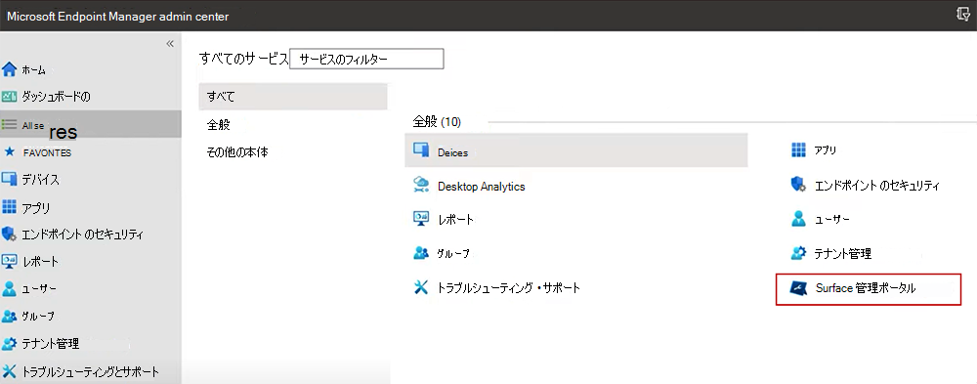
Task: Click the Users person icon in the sidebar
Action: coord(10,288)
